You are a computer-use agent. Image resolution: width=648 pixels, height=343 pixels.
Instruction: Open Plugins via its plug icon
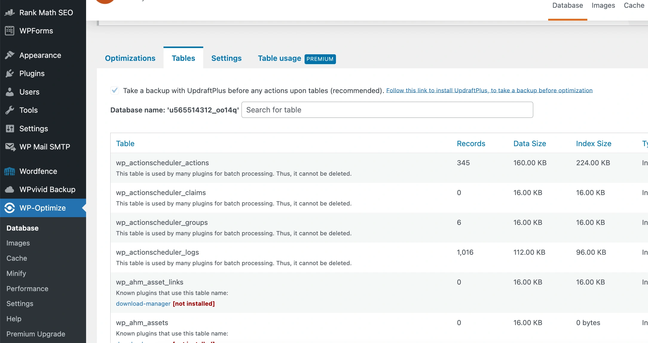pos(10,73)
